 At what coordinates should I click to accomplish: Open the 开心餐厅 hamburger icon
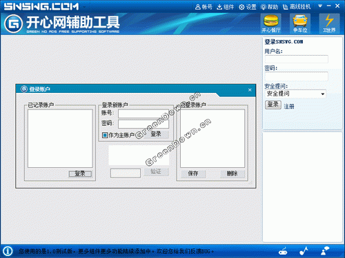[x=271, y=23]
